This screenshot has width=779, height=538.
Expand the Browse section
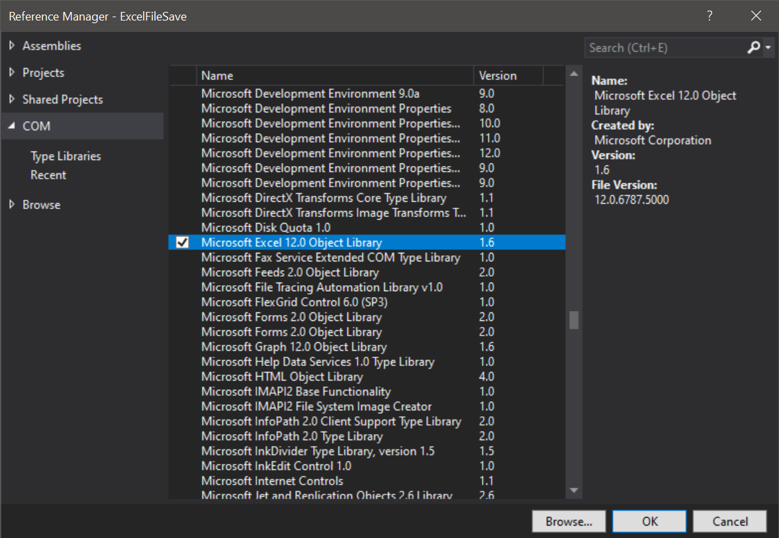coord(12,204)
